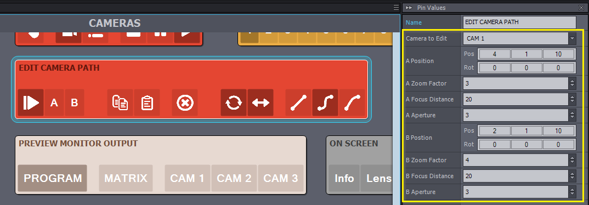This screenshot has width=589, height=205.
Task: Click the circled X clear icon
Action: pyautogui.click(x=185, y=102)
